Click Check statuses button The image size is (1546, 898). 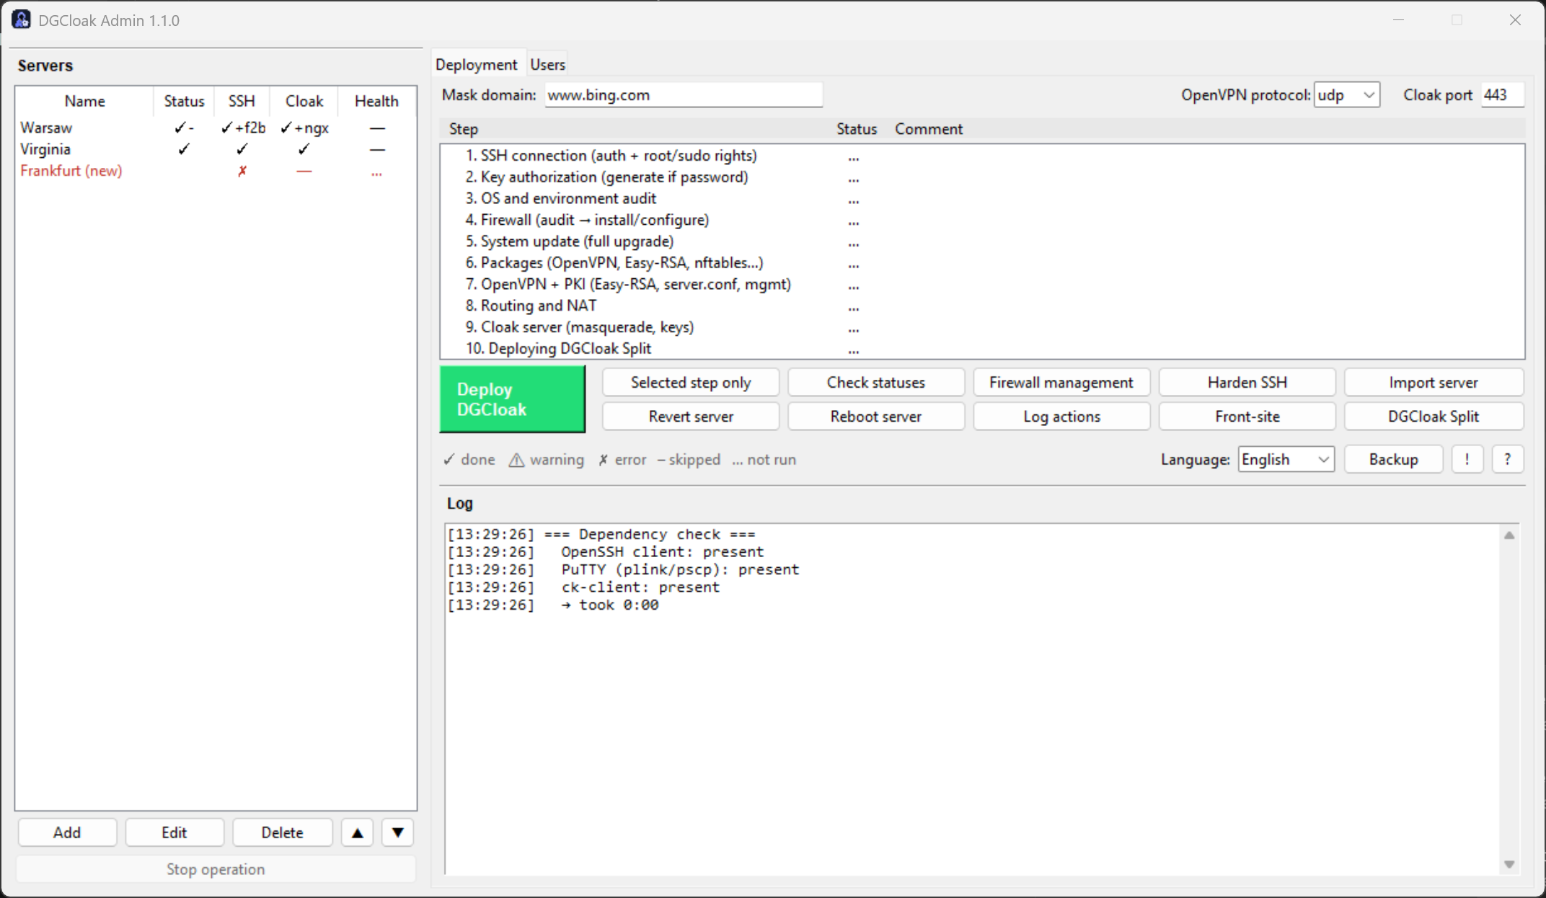click(876, 382)
